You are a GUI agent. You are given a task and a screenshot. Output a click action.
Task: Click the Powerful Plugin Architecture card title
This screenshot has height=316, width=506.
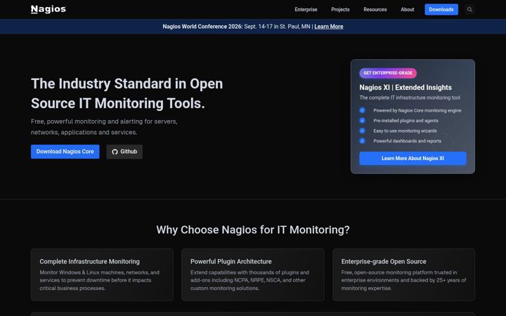pyautogui.click(x=231, y=261)
